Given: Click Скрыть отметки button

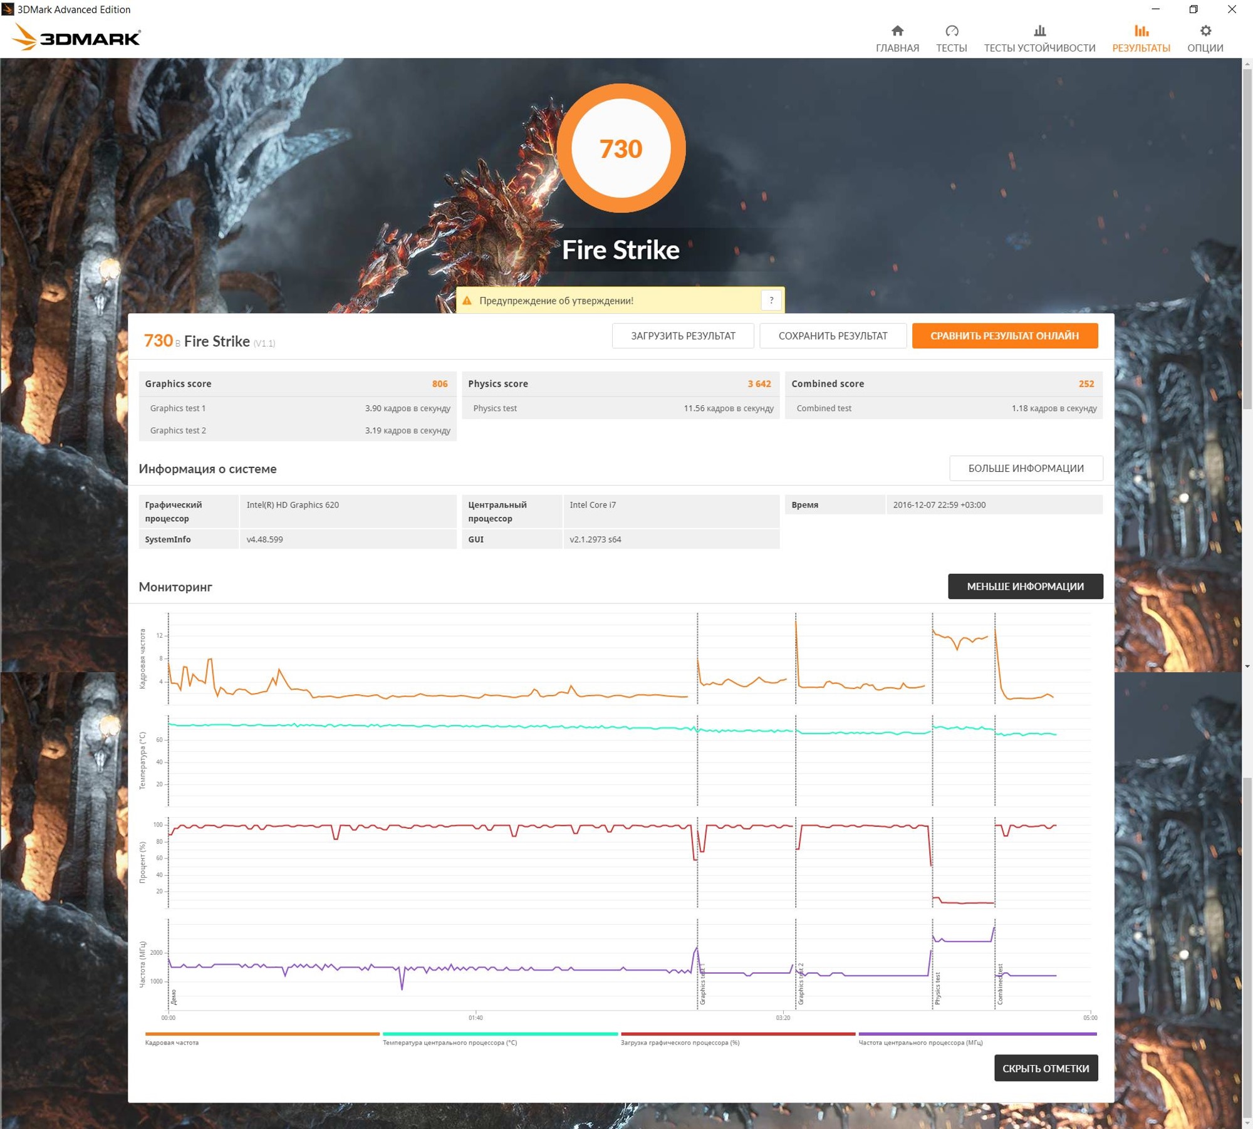Looking at the screenshot, I should click(x=1046, y=1068).
